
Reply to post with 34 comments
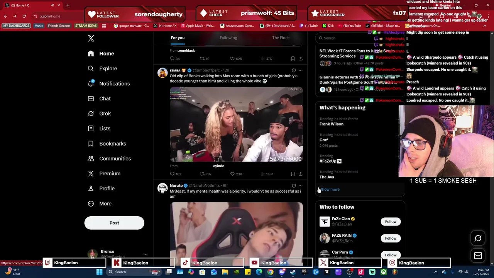[175, 59]
